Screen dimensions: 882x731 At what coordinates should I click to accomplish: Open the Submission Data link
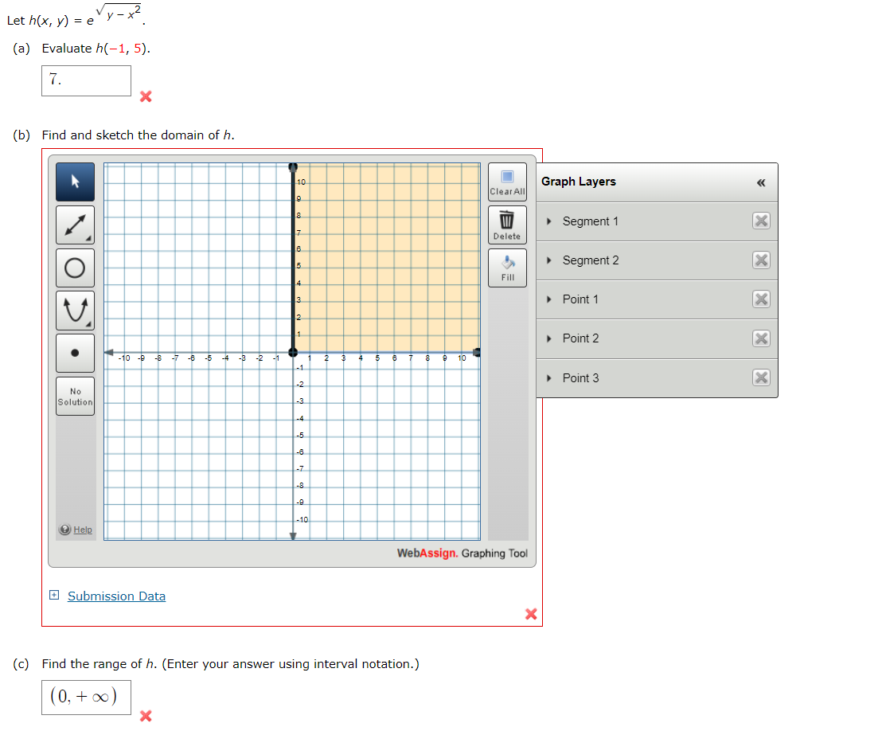[x=116, y=596]
